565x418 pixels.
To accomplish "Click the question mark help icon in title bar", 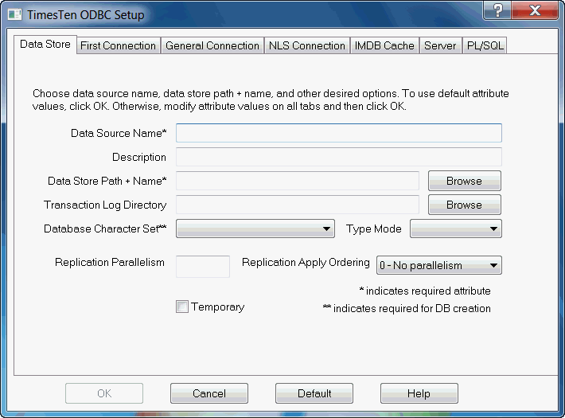I will [x=497, y=10].
